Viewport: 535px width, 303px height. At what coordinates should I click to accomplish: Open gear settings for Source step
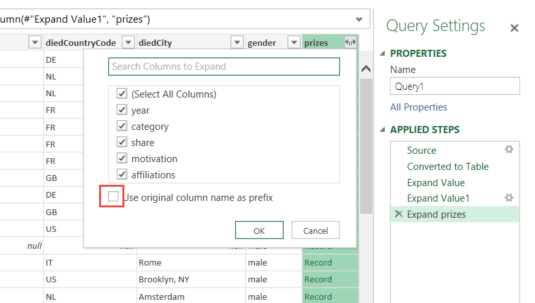509,150
